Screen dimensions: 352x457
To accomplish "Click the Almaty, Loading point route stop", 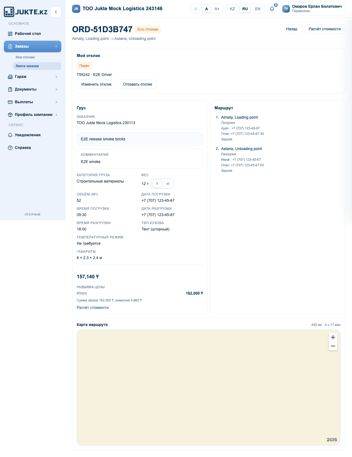I will coord(240,117).
